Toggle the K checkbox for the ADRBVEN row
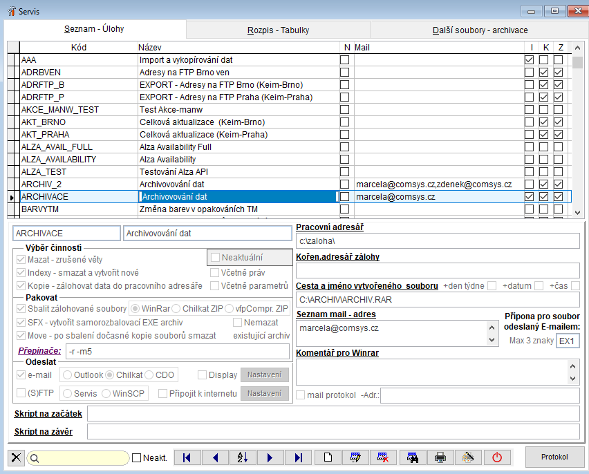Viewport: 589px width, 474px height. click(543, 72)
